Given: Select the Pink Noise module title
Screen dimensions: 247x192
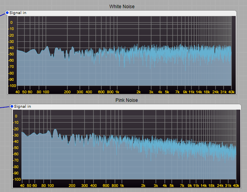Looking at the screenshot, I should coord(127,100).
